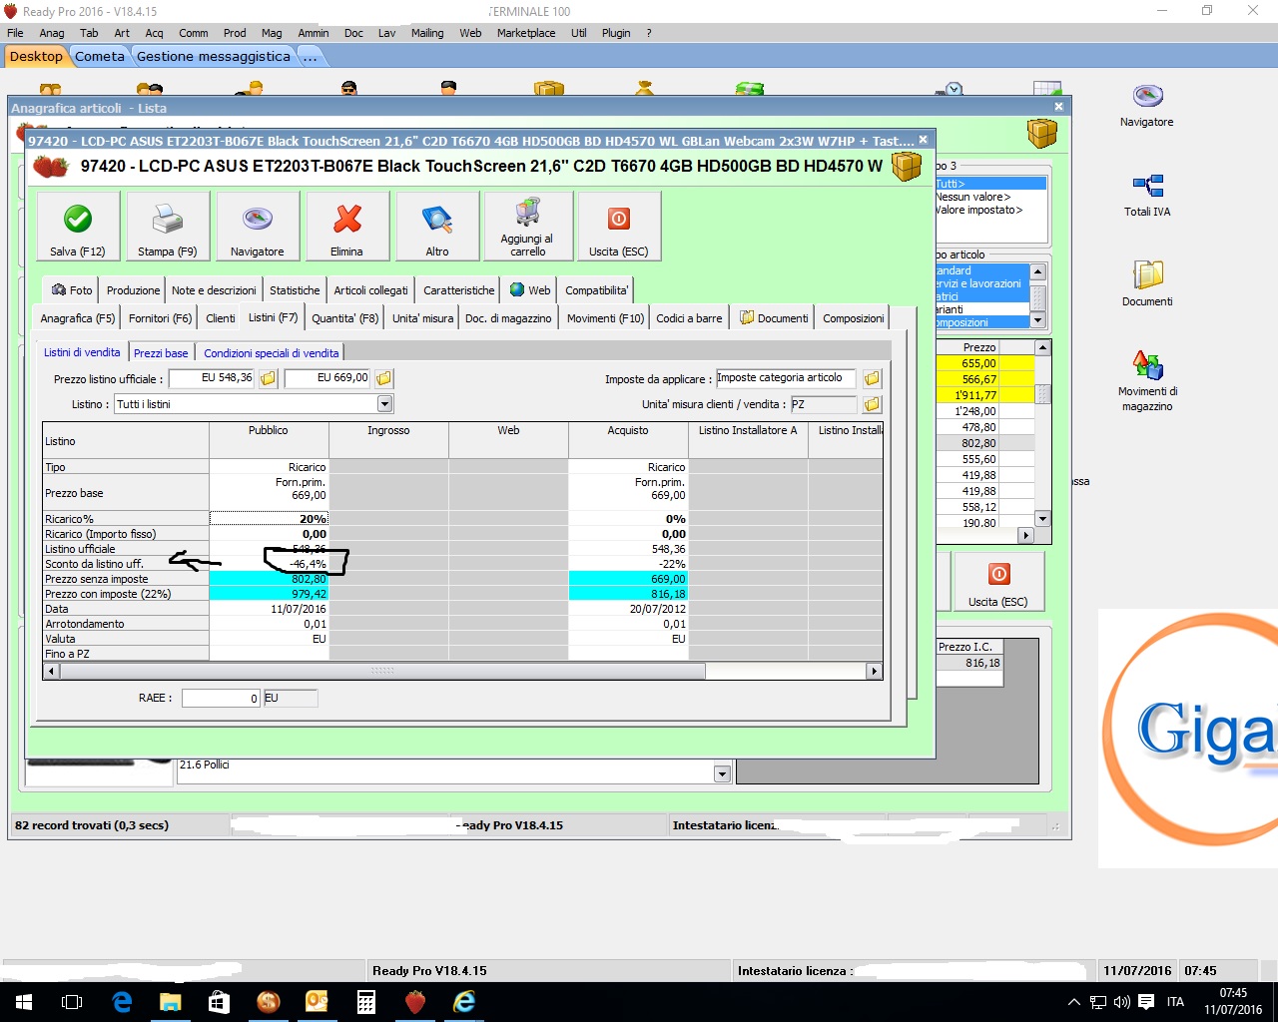The image size is (1278, 1022).
Task: Click the RAEE input field
Action: click(x=221, y=699)
